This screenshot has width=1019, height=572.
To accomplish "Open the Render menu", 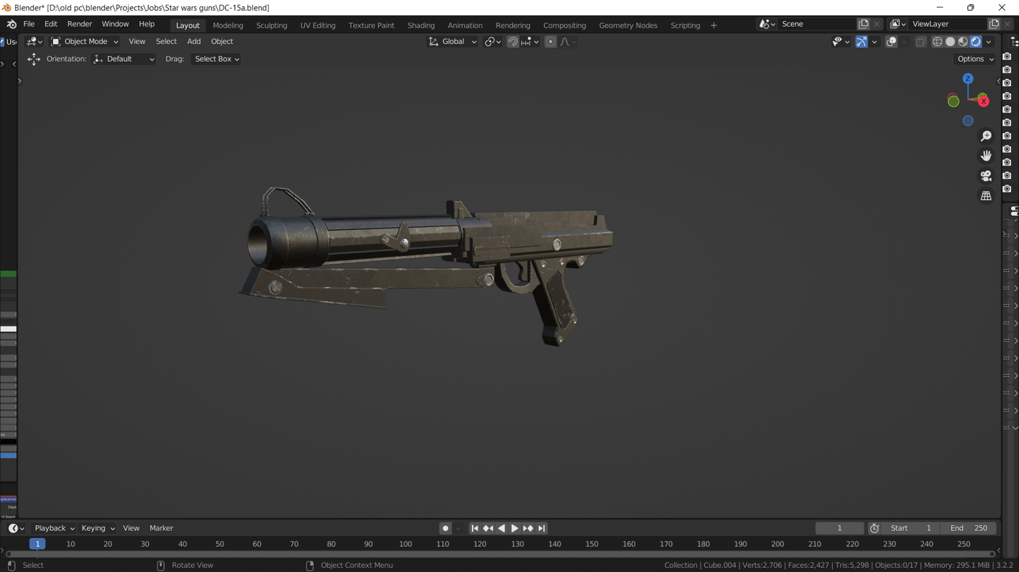I will [x=79, y=24].
